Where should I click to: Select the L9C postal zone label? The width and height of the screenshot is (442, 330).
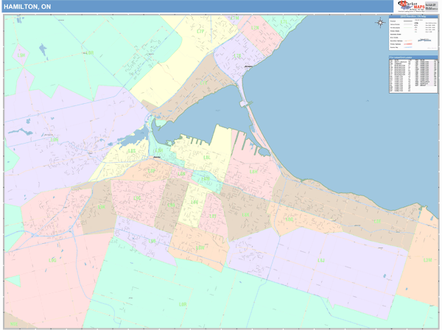point(137,198)
